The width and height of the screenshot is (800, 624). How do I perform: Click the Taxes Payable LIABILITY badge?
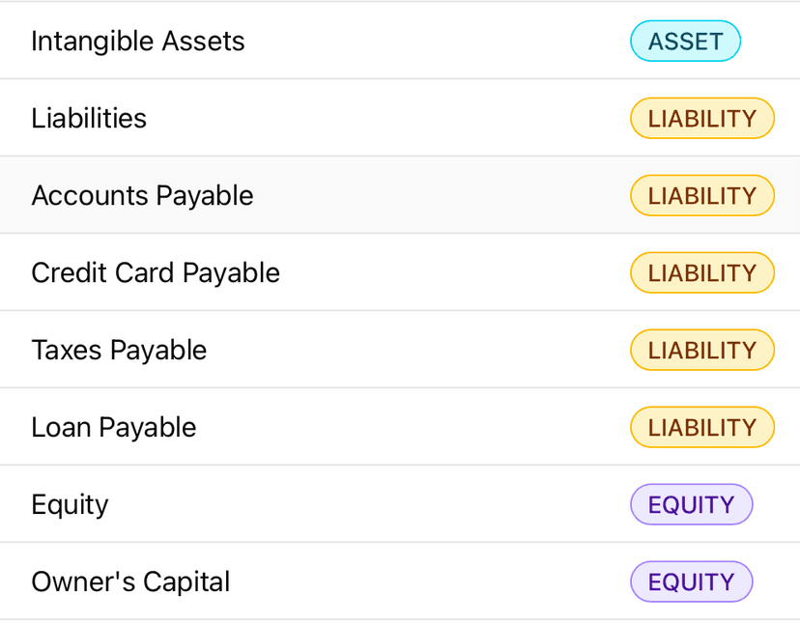(x=701, y=351)
